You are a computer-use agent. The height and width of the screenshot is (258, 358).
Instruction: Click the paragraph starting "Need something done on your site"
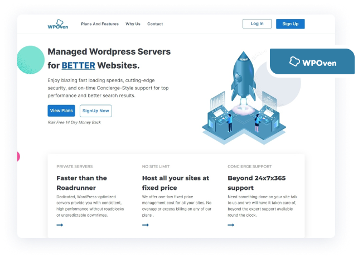[x=262, y=206]
